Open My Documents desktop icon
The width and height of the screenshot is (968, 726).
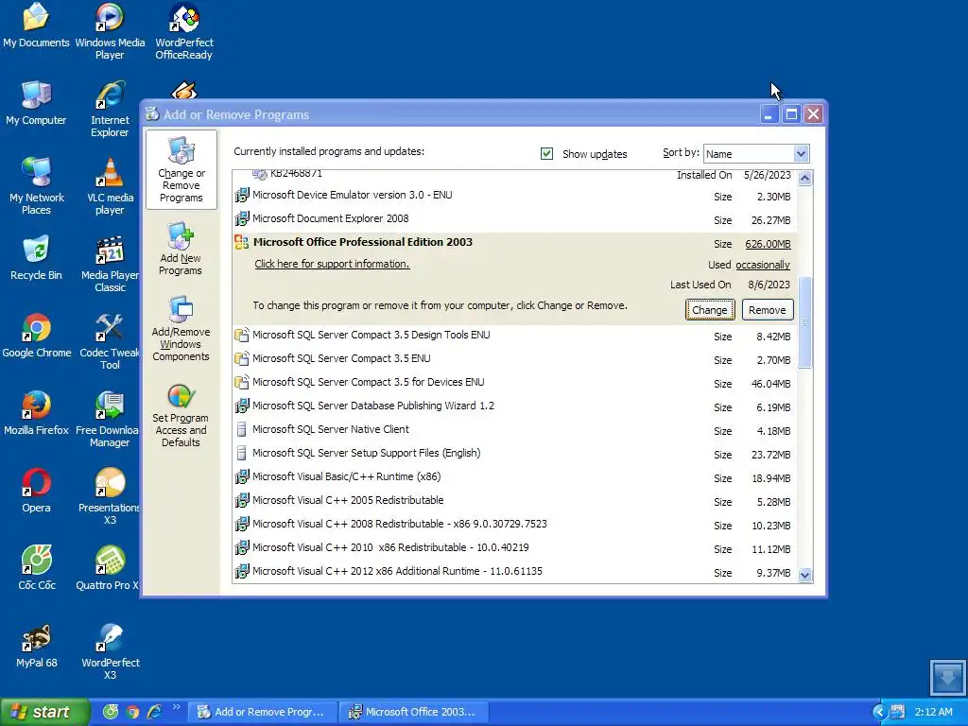tap(36, 27)
